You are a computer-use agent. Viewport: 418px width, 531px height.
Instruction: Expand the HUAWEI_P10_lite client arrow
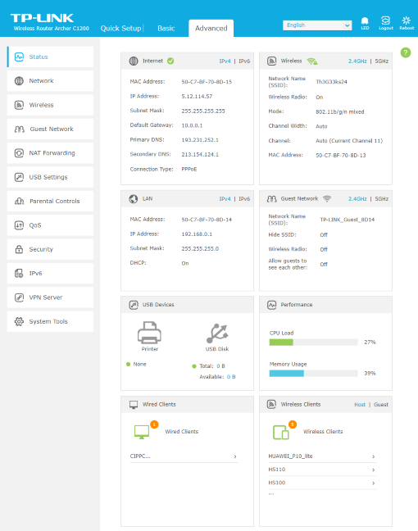[x=373, y=456]
